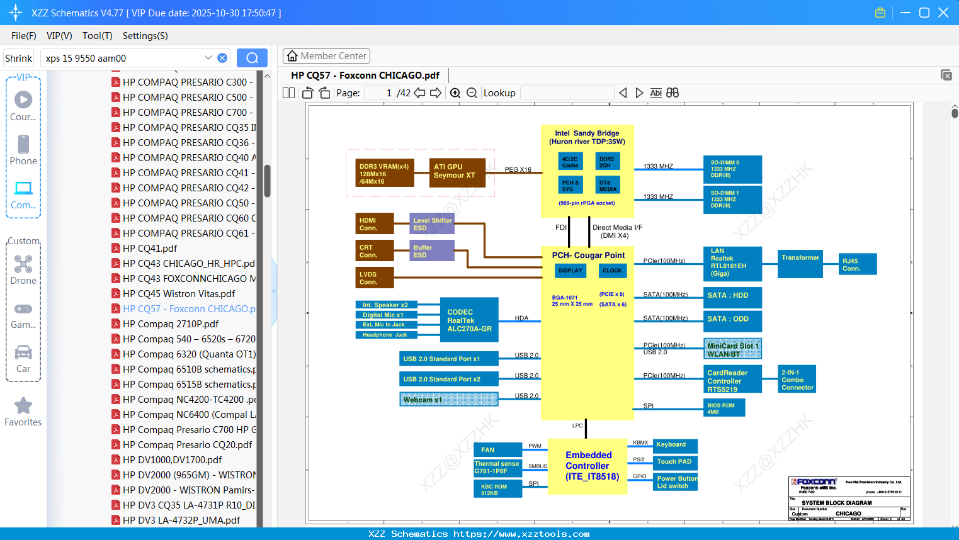Open the HP CQ41.pdf file
Viewport: 959px width, 540px height.
click(x=144, y=249)
